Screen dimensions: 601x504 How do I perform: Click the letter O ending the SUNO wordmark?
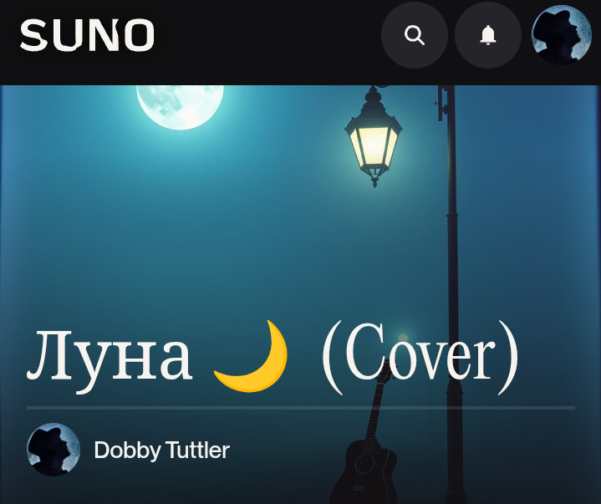140,35
